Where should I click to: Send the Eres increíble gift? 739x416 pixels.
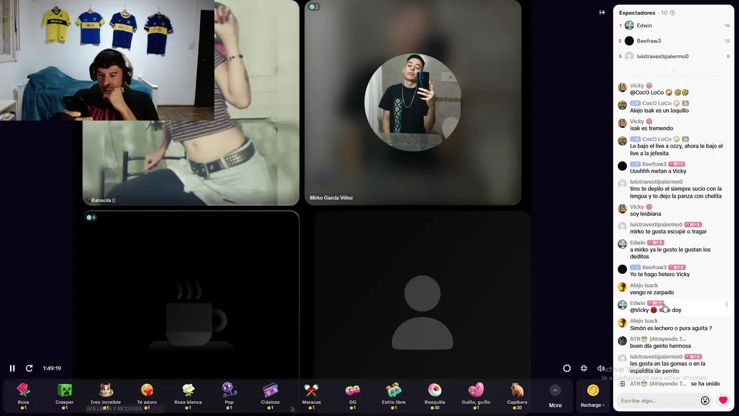point(106,396)
